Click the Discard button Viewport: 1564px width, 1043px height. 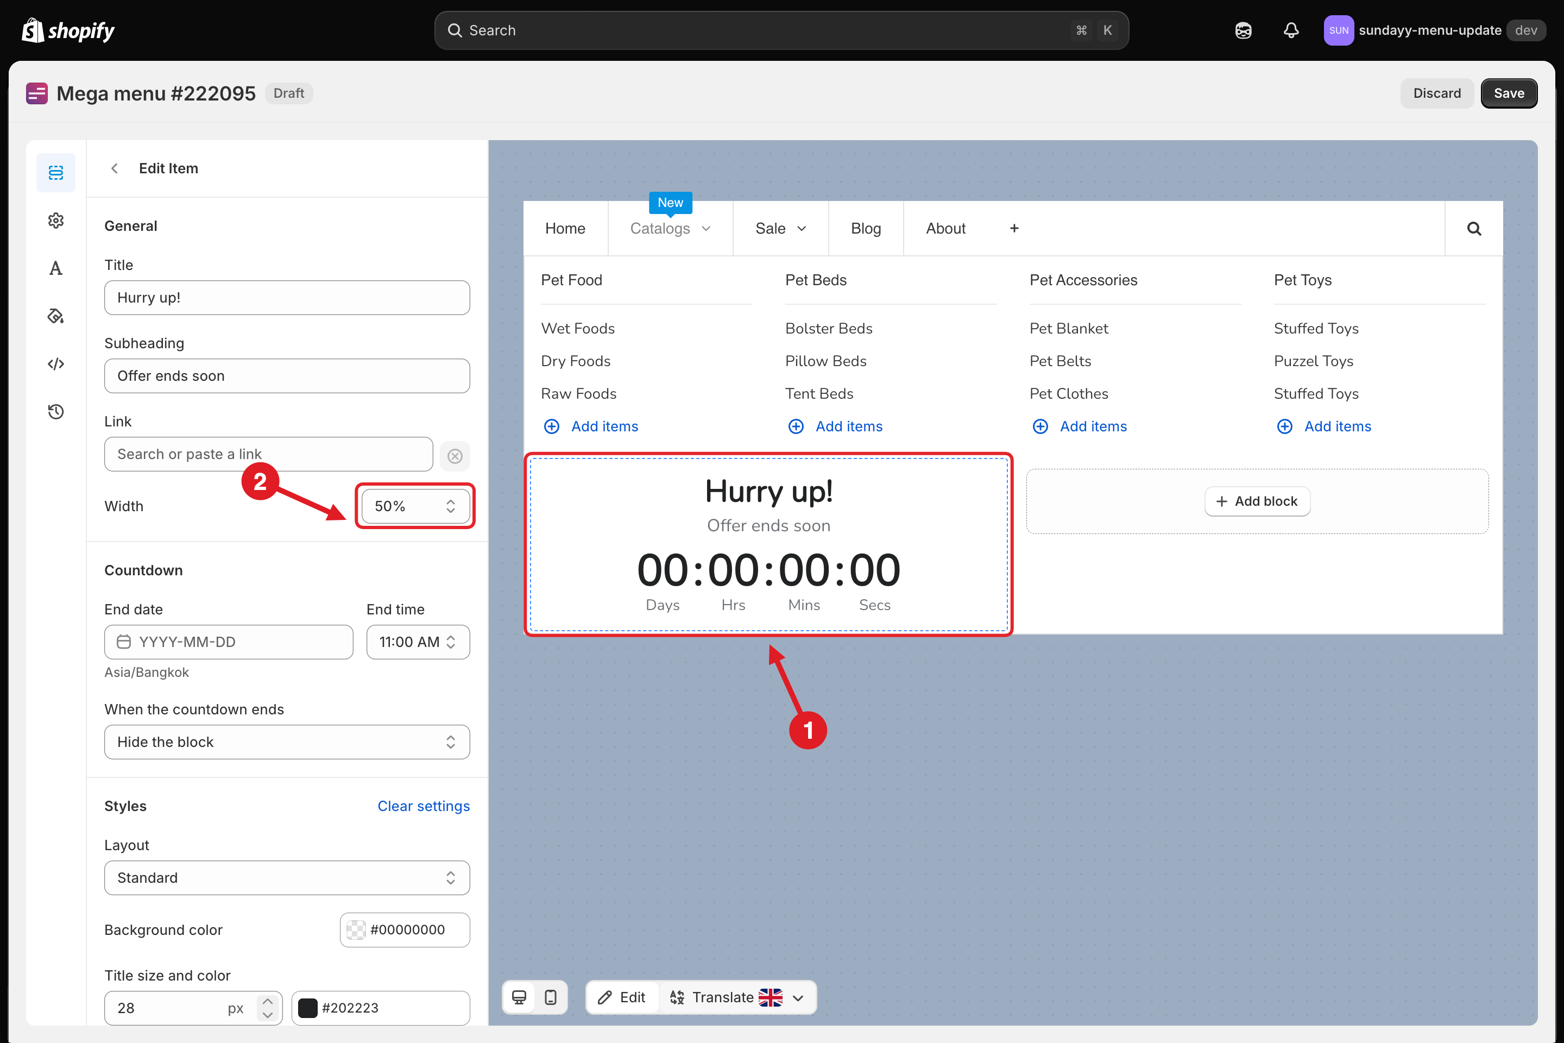coord(1436,93)
